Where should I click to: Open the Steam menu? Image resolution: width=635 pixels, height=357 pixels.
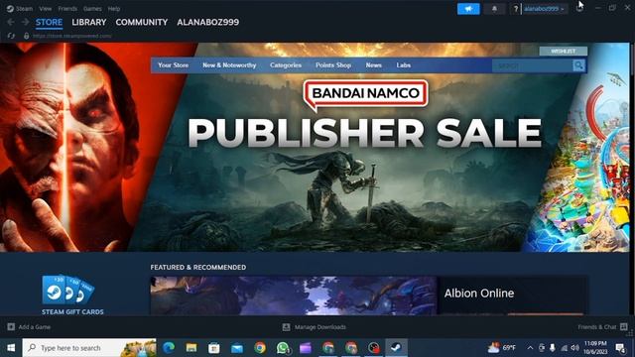[20, 9]
